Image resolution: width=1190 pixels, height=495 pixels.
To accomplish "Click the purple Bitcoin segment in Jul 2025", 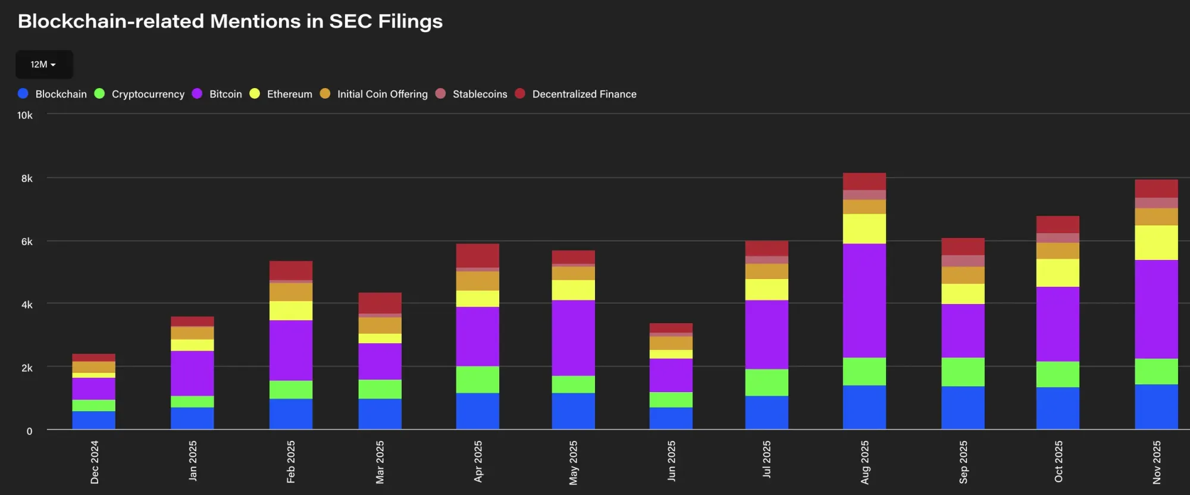I will (x=766, y=334).
